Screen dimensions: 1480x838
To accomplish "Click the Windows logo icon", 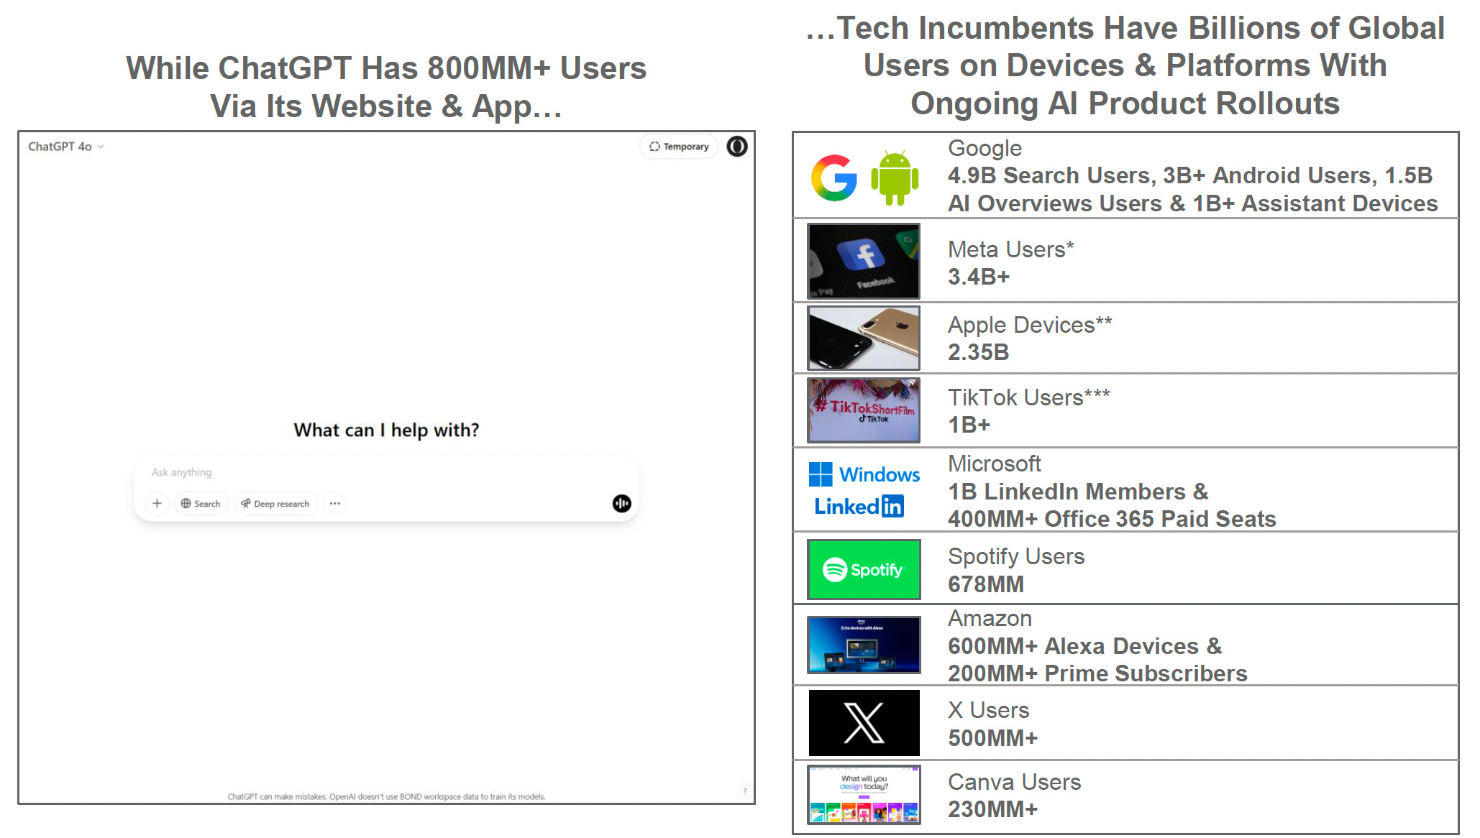I will click(821, 474).
